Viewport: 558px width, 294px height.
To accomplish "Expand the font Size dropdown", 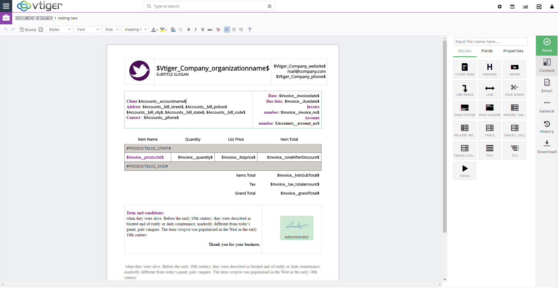I will point(111,29).
